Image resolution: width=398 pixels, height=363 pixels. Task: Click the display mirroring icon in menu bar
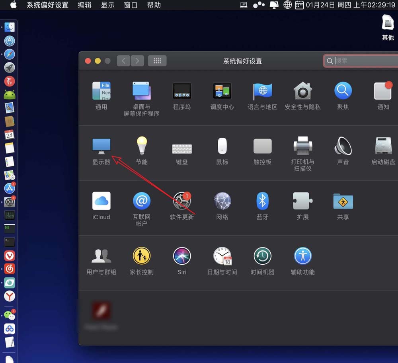point(274,5)
